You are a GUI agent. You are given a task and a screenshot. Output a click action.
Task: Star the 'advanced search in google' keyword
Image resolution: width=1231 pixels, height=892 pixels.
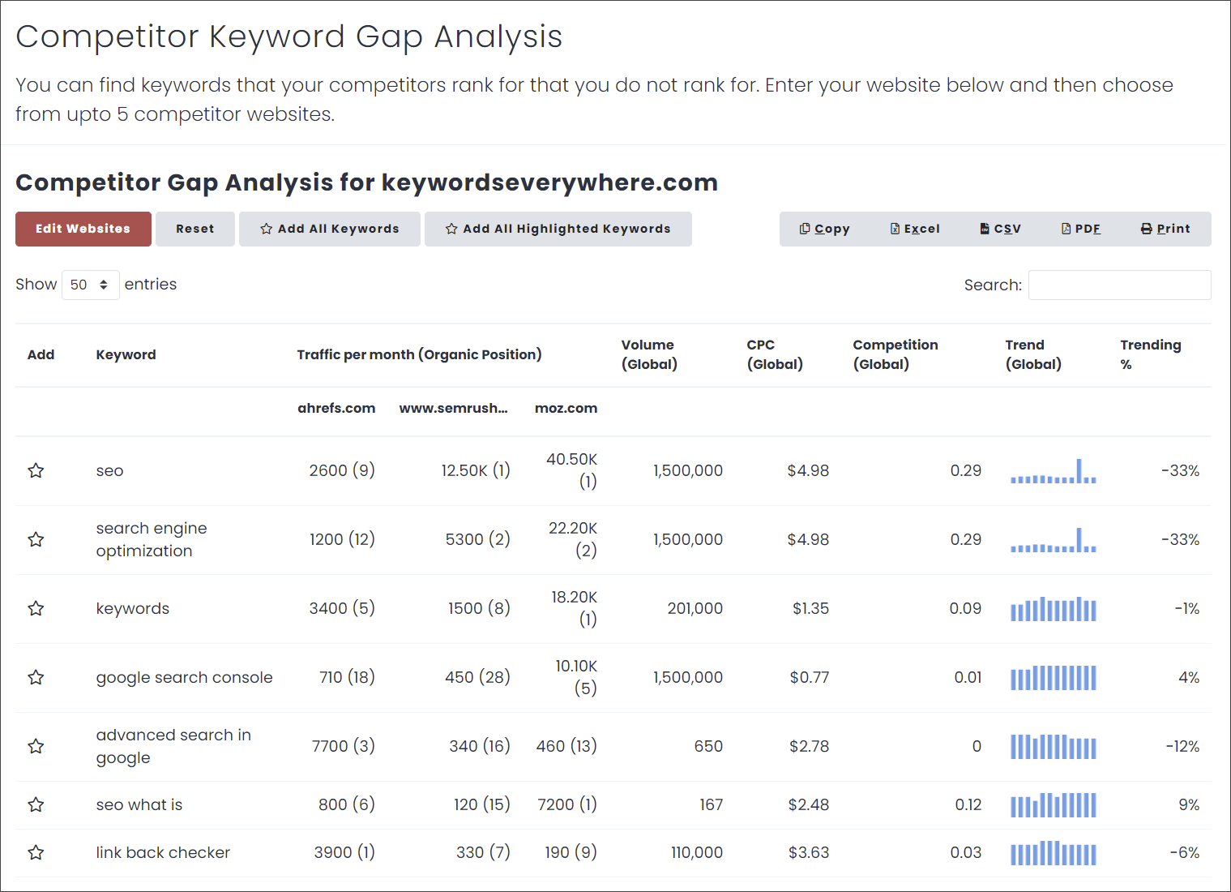36,746
